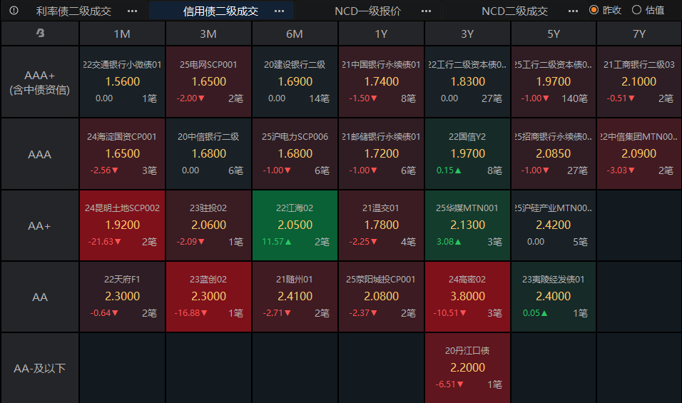
Task: Open the 21工商银行二级03 cell
Action: coord(639,82)
